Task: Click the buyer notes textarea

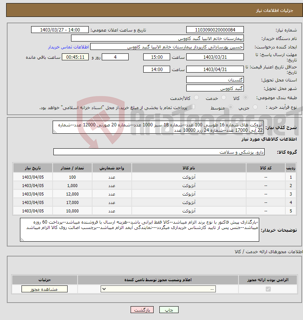Action: point(139,230)
